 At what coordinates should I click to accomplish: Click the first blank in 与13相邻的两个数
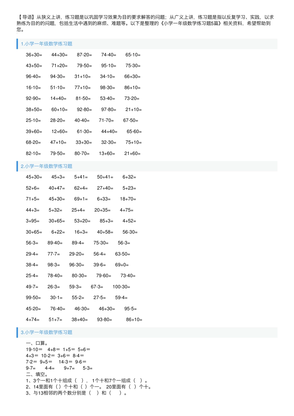coord(94,393)
